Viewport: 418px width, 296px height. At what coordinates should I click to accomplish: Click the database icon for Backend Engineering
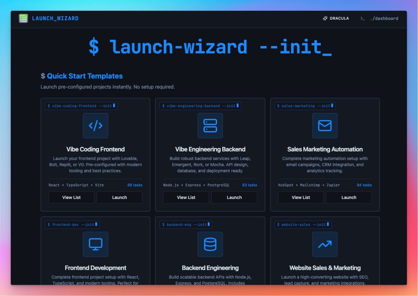click(x=210, y=244)
